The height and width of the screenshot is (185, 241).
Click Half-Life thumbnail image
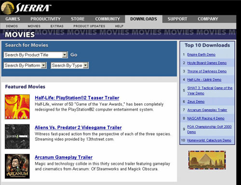17,107
